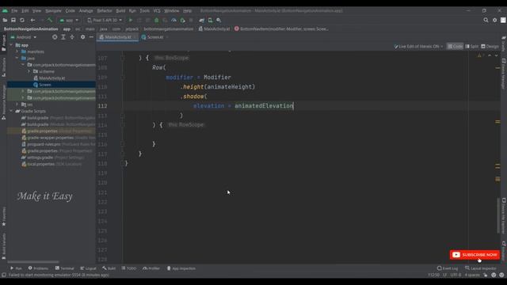Screen dimensions: 507x285
Task: Hide the Project panel with minus icon
Action: (x=91, y=37)
